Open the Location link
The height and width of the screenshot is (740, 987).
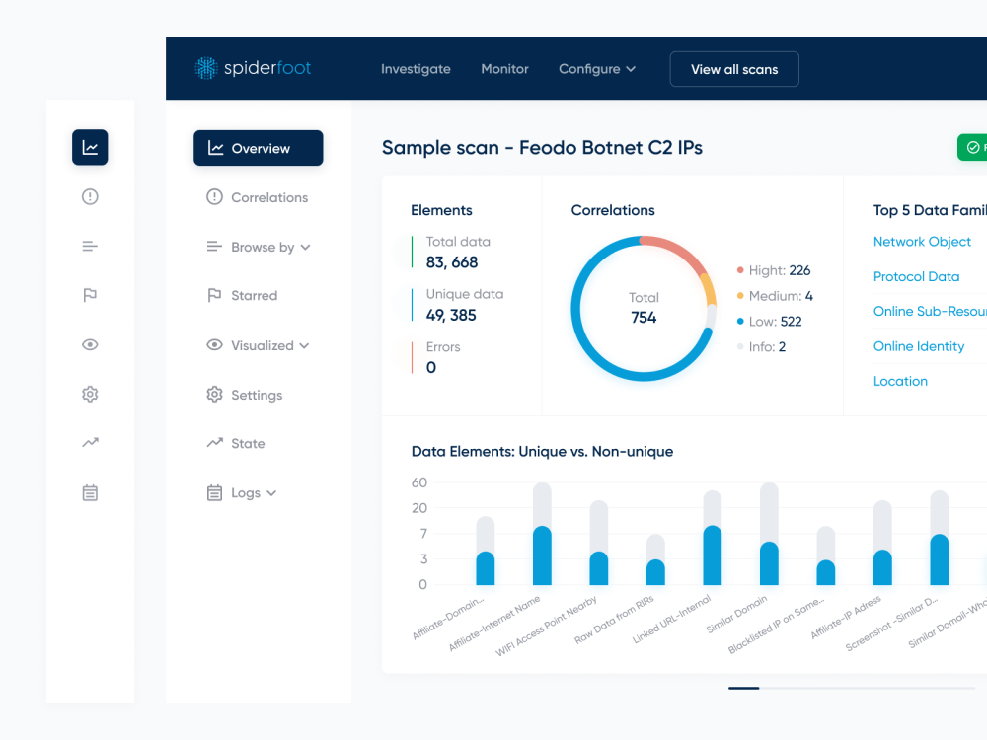(x=901, y=381)
